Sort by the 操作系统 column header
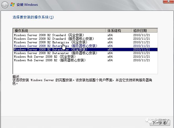Viewport: 174px width, 128px height. point(59,30)
